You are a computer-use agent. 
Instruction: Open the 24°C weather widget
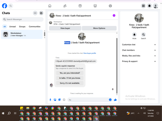click(x=131, y=113)
